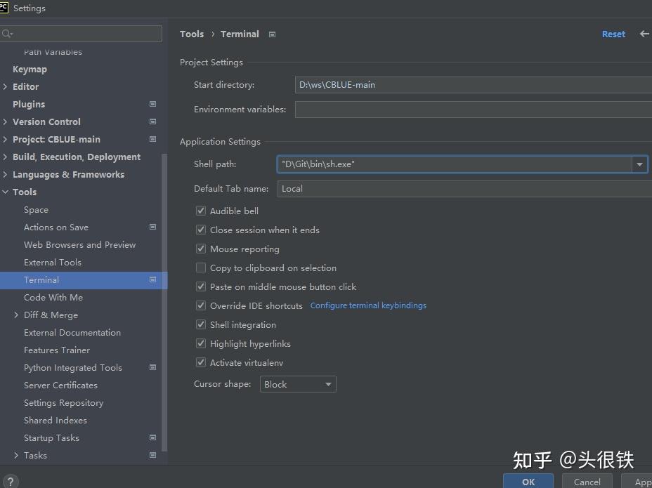Enable Copy to clipboard on selection
The image size is (652, 488).
(201, 268)
